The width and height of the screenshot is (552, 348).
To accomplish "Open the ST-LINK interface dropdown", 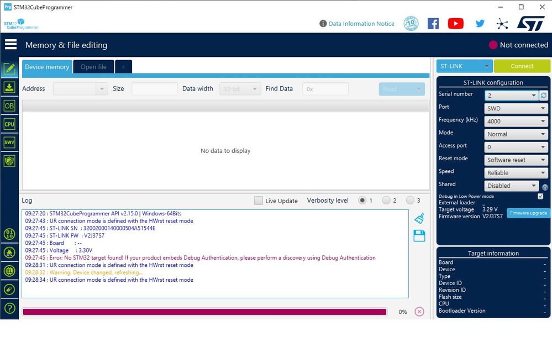I will click(x=464, y=66).
